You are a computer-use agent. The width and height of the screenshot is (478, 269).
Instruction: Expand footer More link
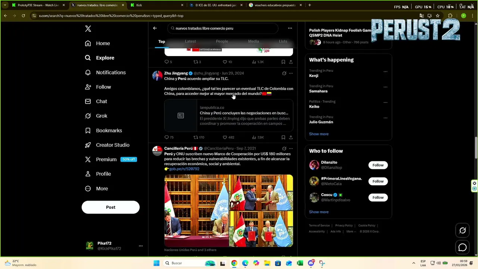351,232
